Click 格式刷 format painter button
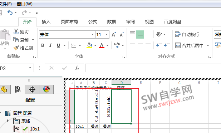Image resolution: width=221 pixels, height=133 pixels. coord(23,48)
